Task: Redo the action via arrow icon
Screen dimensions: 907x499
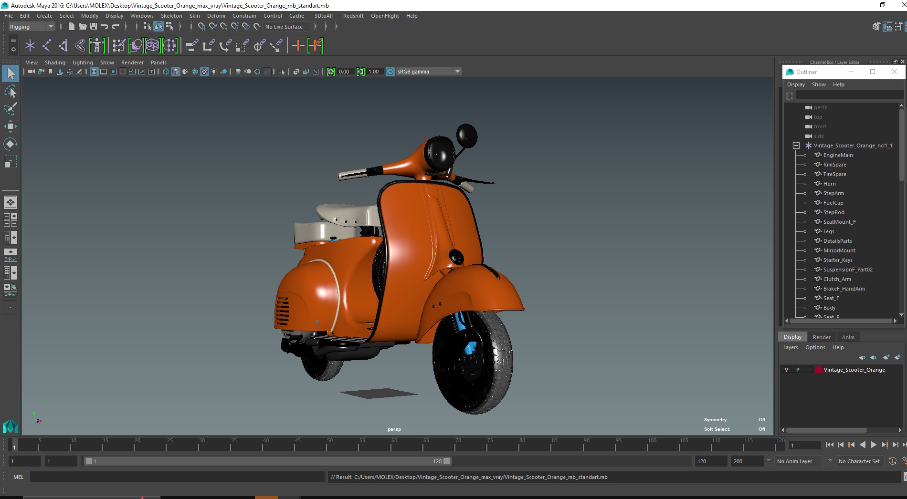Action: tap(116, 27)
